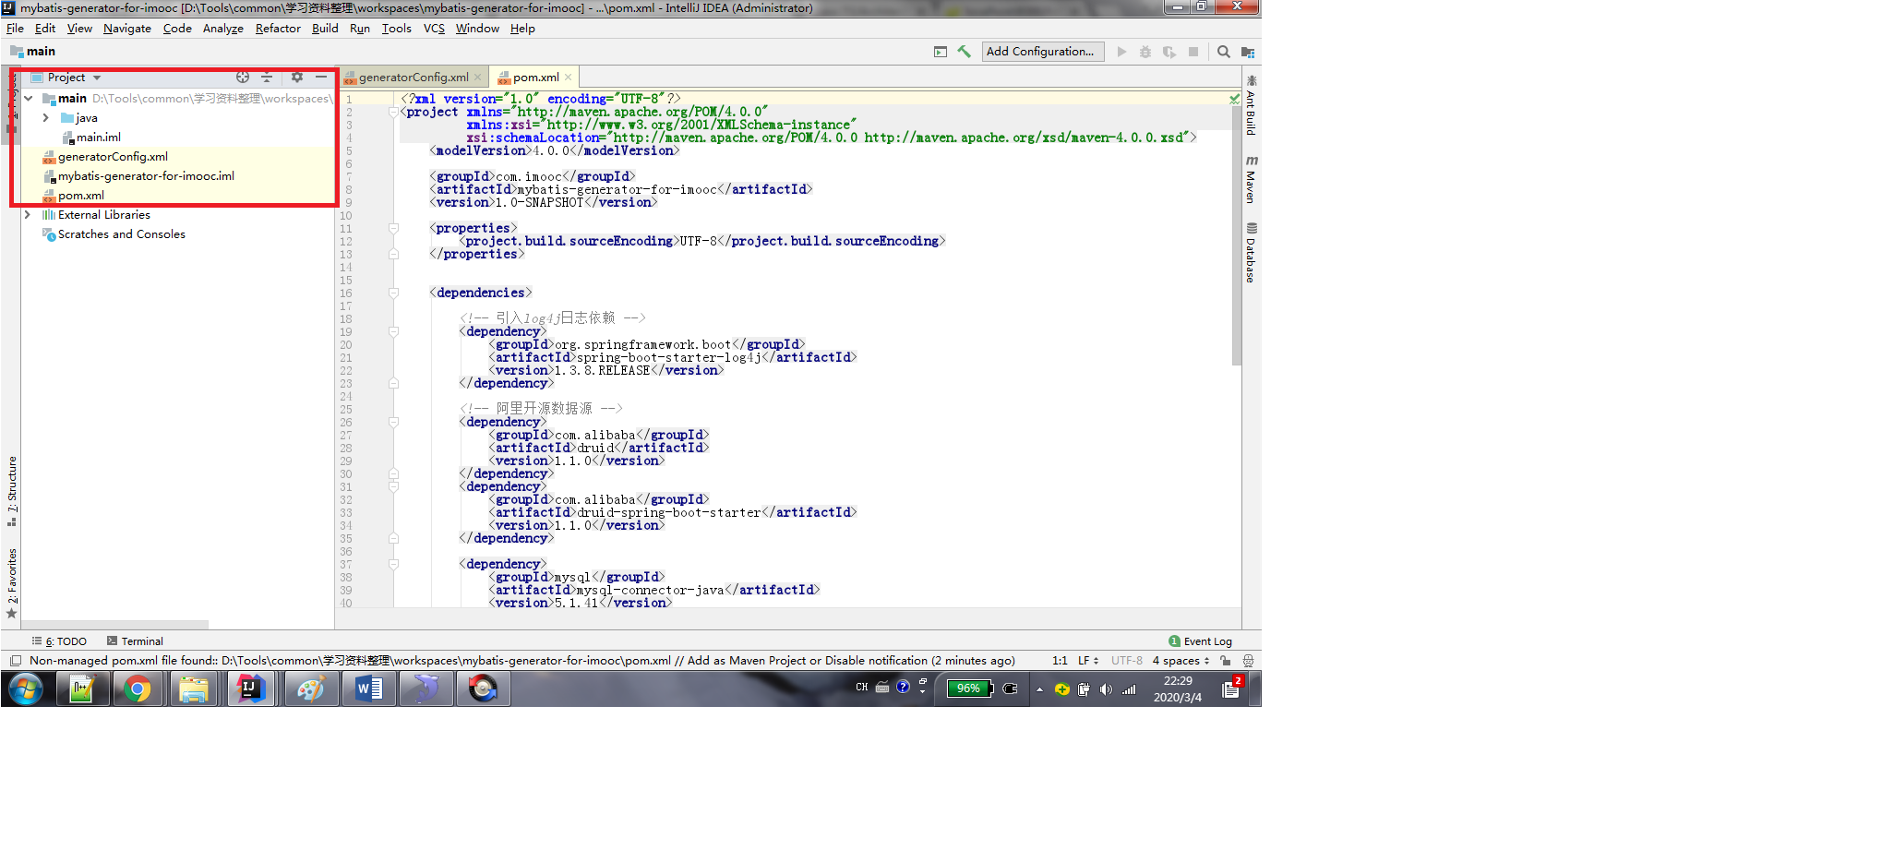The height and width of the screenshot is (862, 1894).
Task: Open the Project Structure icon in the toolbar
Action: pos(1248,52)
